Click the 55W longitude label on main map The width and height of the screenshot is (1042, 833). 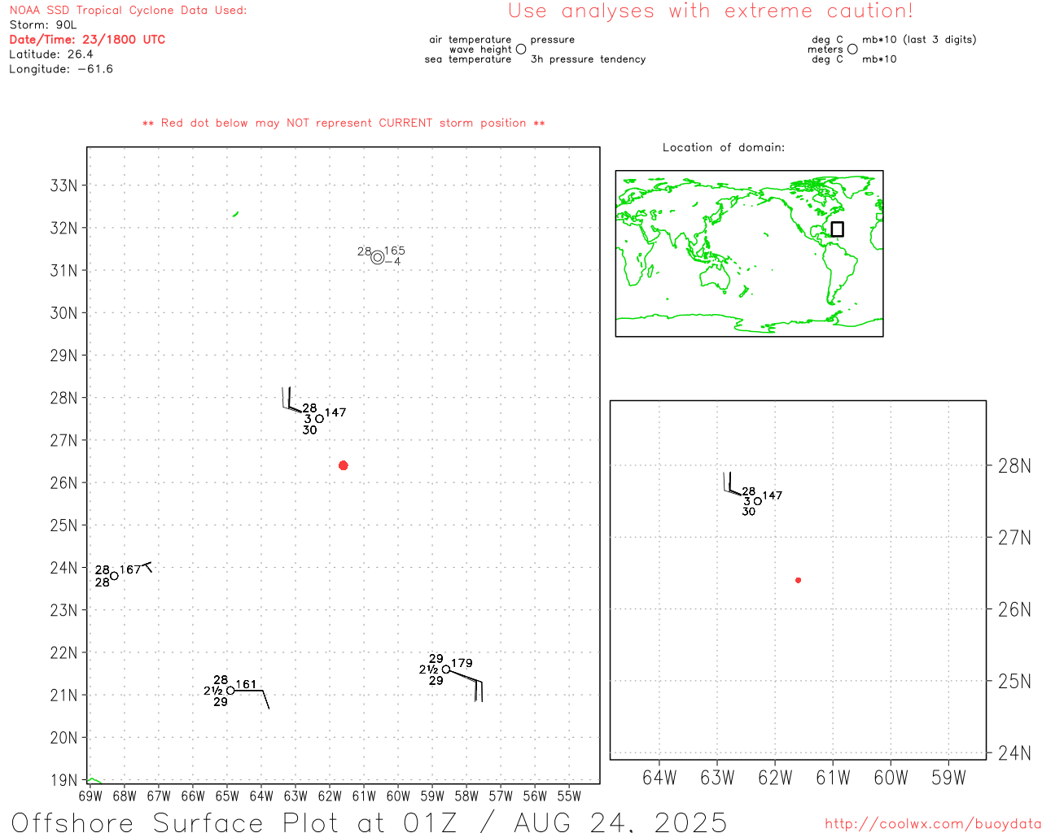(569, 796)
